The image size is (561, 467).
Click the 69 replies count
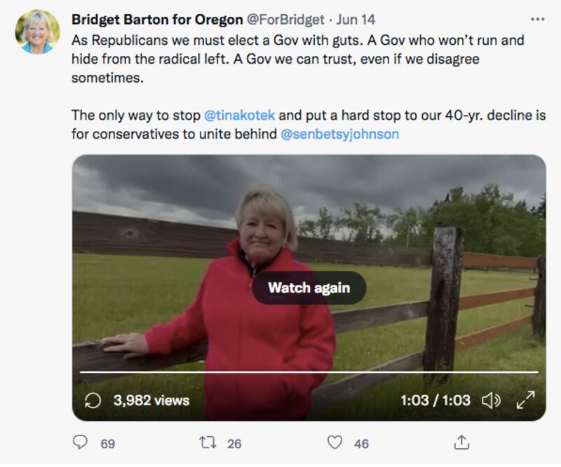[108, 444]
